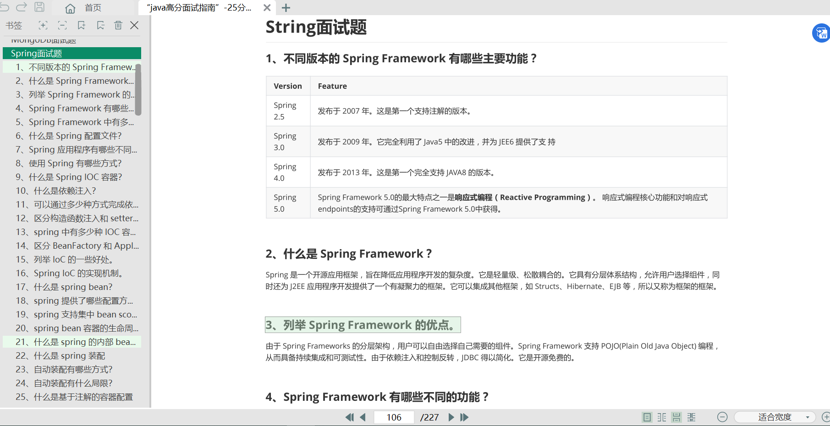
Task: Open the 首页 home tab
Action: coord(83,8)
